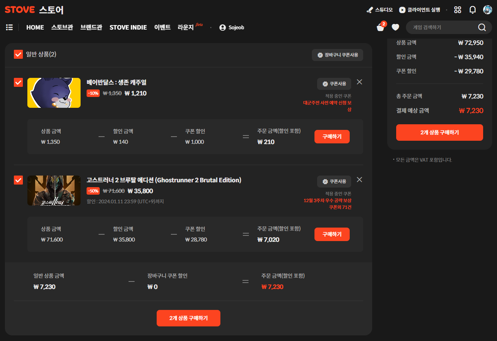Uncheck the Ghostrunner 2 Brutal Edition checkbox
The height and width of the screenshot is (341, 497).
[18, 180]
